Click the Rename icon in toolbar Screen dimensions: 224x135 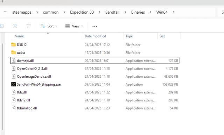click(x=2, y=26)
